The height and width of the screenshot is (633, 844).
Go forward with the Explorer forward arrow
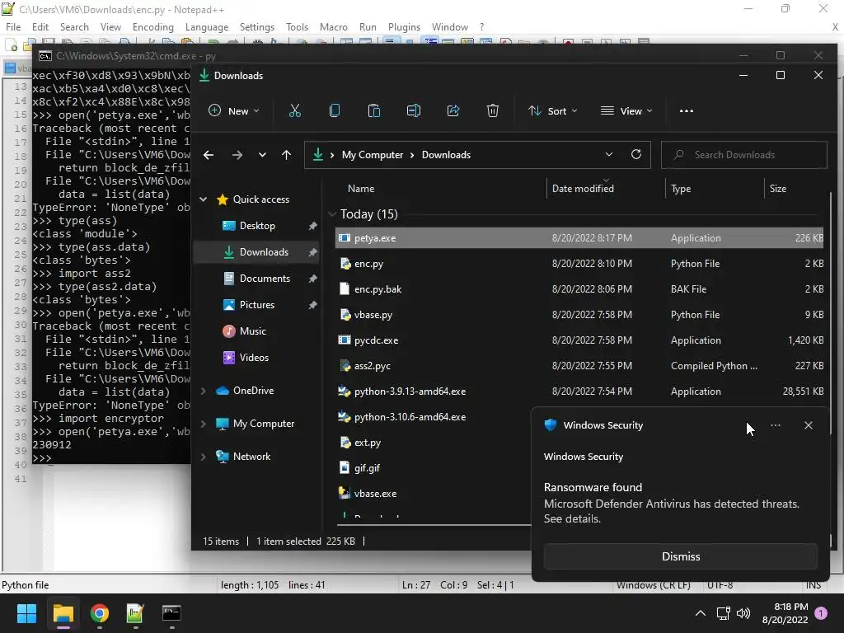tap(237, 155)
